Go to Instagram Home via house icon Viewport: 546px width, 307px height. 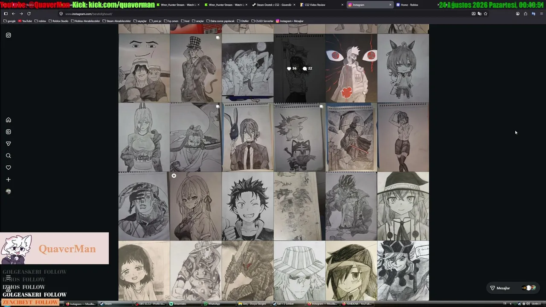coord(8,120)
